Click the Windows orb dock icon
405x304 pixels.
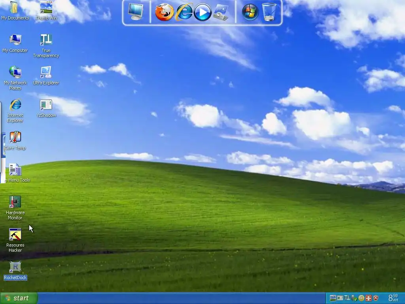(250, 12)
